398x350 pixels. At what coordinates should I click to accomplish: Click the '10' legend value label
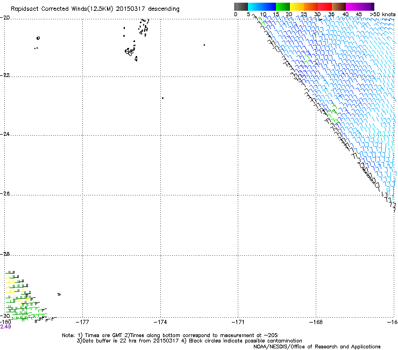263,15
